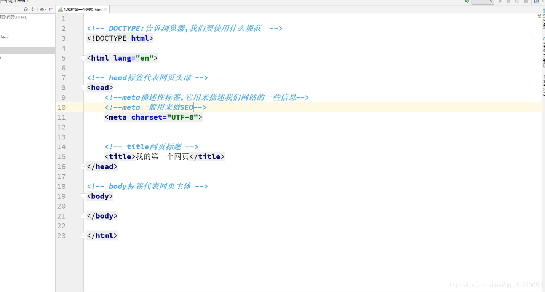The image size is (545, 292).
Task: Hide the project tool window
Action: pos(51,10)
